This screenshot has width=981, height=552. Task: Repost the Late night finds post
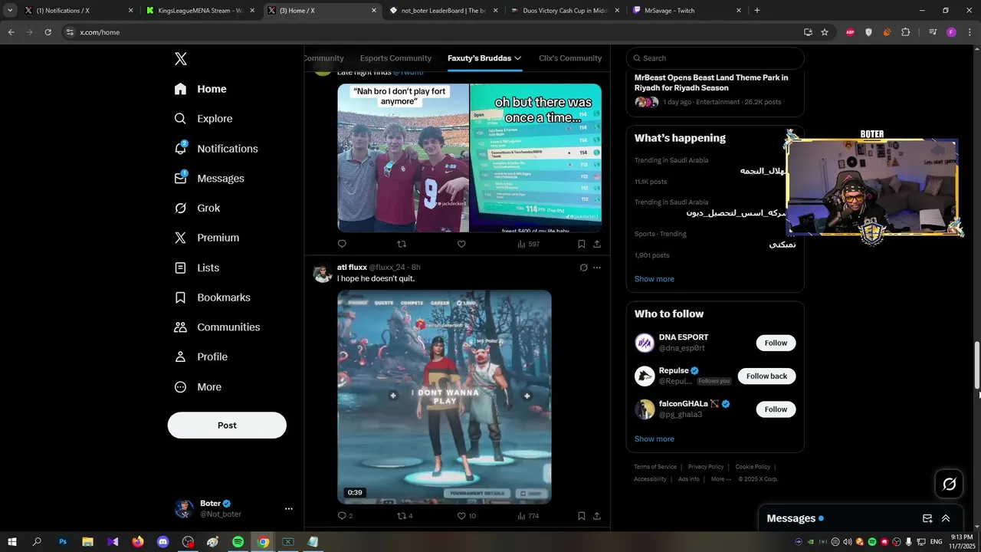402,244
